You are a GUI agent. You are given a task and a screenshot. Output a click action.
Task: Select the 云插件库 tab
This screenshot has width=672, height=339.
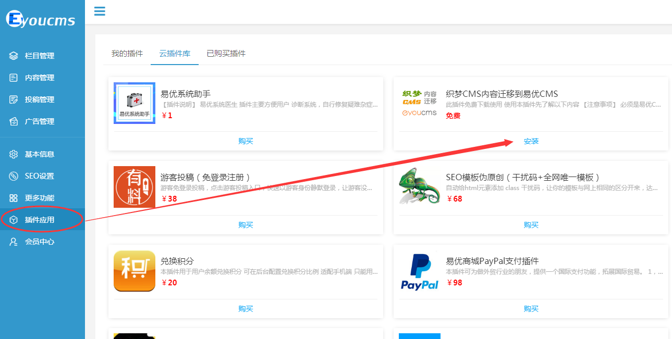tap(175, 54)
